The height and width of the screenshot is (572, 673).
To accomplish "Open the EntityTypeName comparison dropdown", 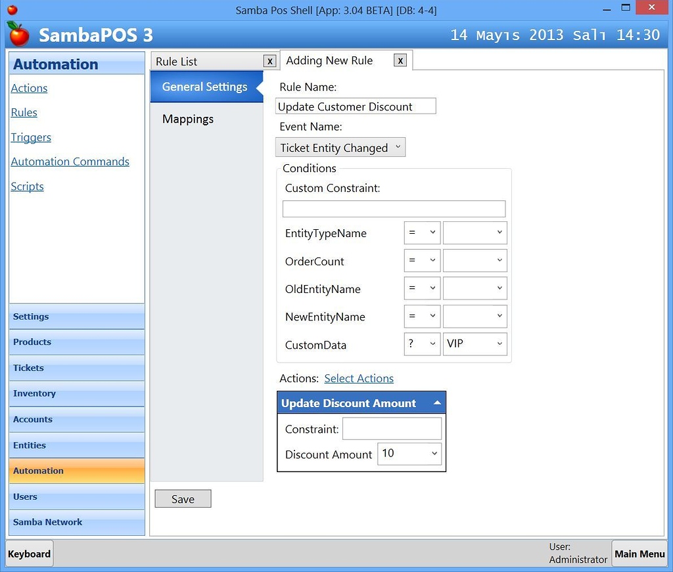I will pos(421,232).
